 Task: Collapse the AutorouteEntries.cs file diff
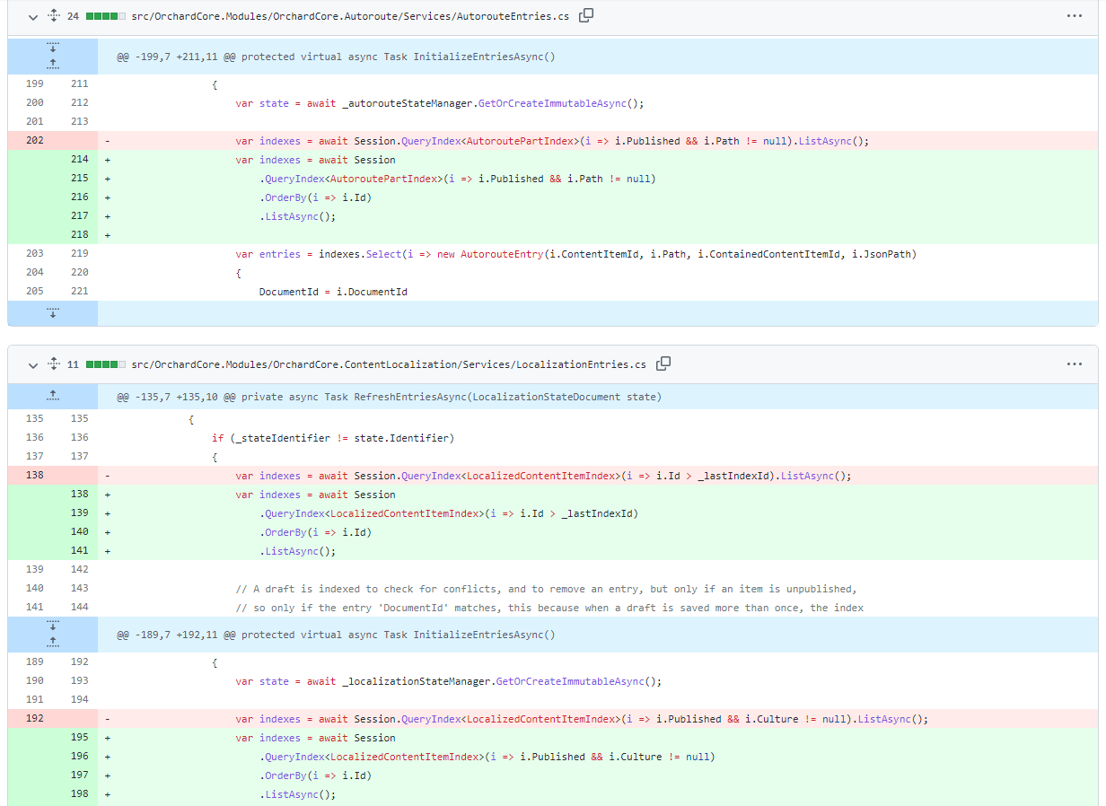33,16
